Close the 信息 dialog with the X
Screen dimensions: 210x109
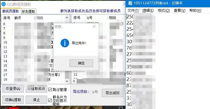(94, 27)
